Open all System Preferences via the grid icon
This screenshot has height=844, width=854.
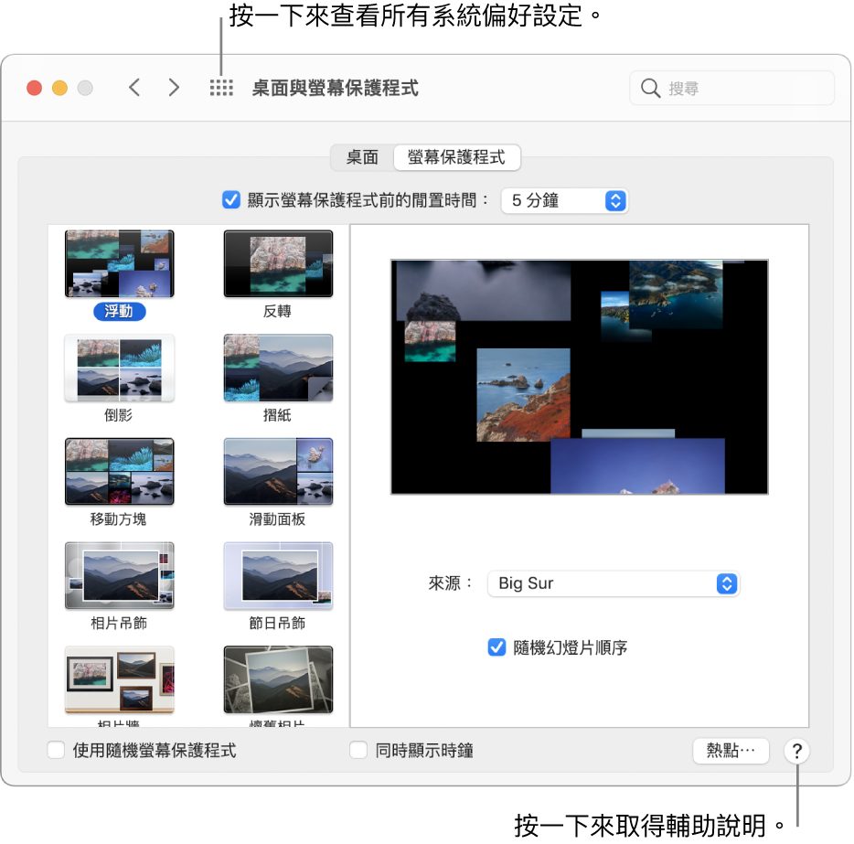[221, 88]
